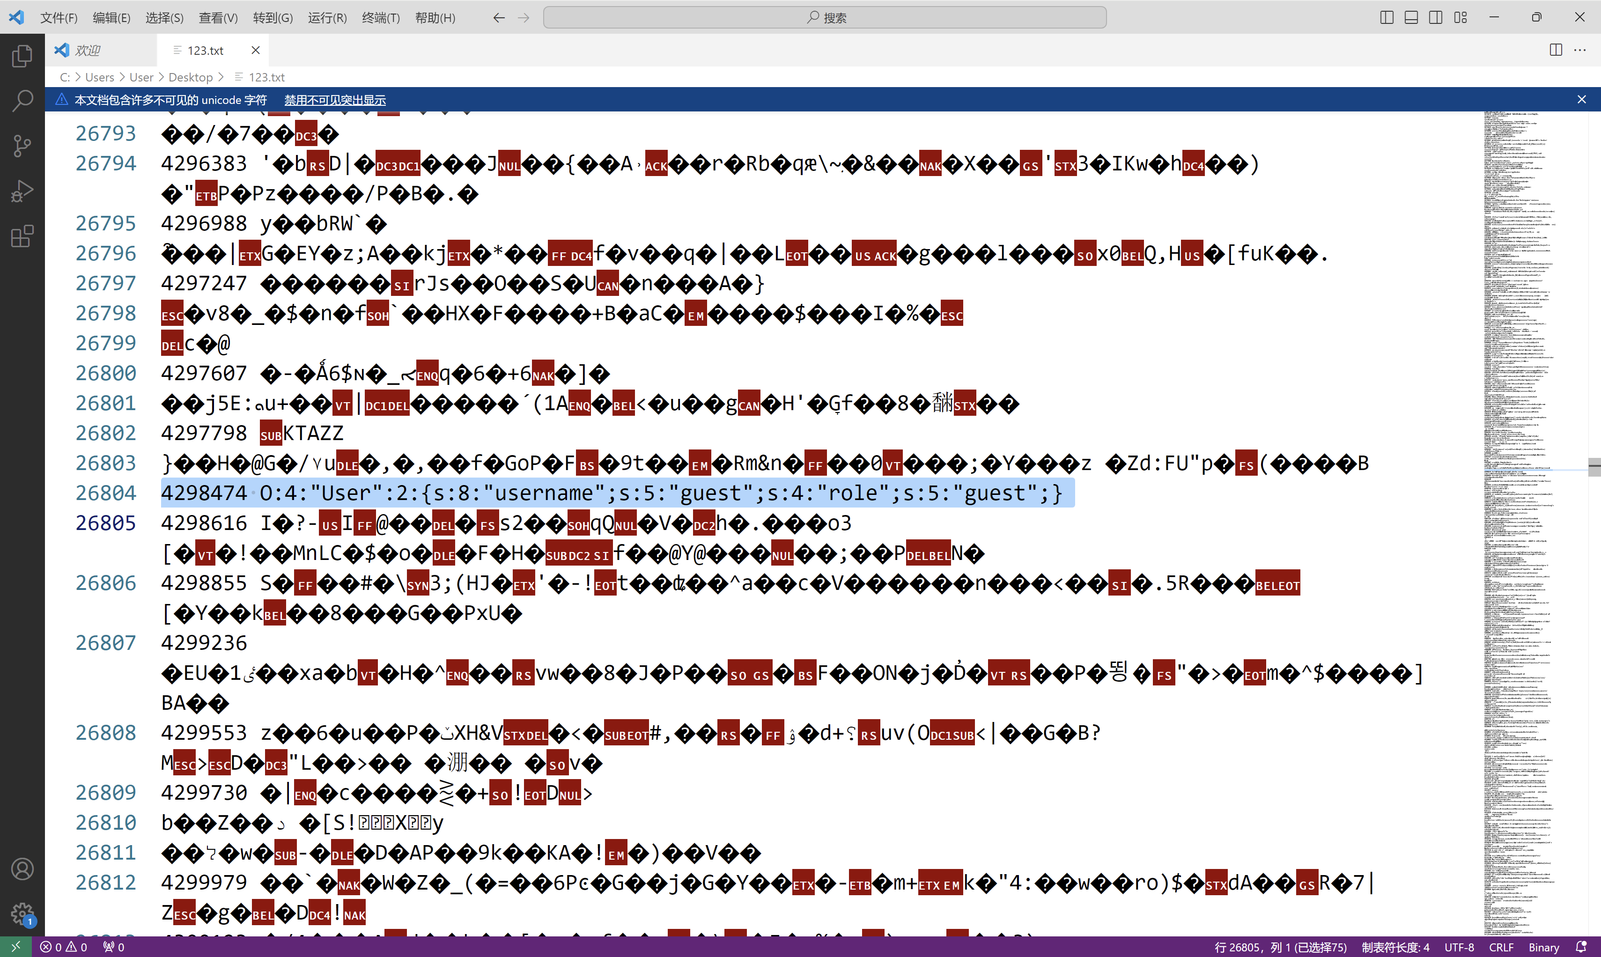Image resolution: width=1601 pixels, height=957 pixels.
Task: Click the 禁用不可见突出显示 link
Action: point(335,100)
